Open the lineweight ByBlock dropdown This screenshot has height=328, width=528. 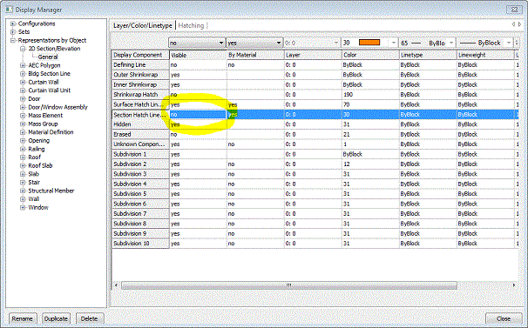(509, 43)
